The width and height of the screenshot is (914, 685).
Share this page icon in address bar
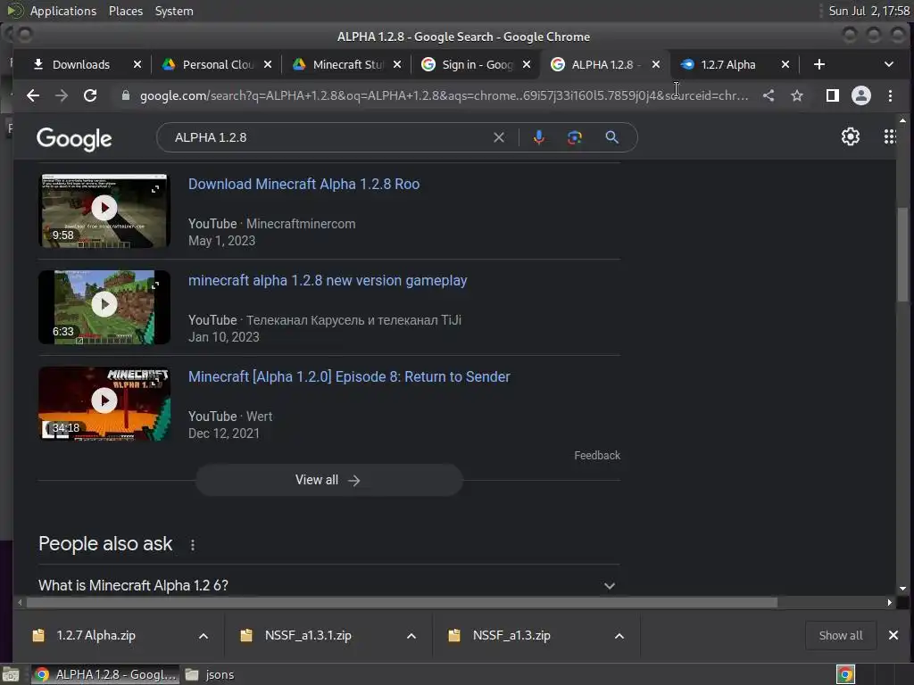tap(769, 95)
